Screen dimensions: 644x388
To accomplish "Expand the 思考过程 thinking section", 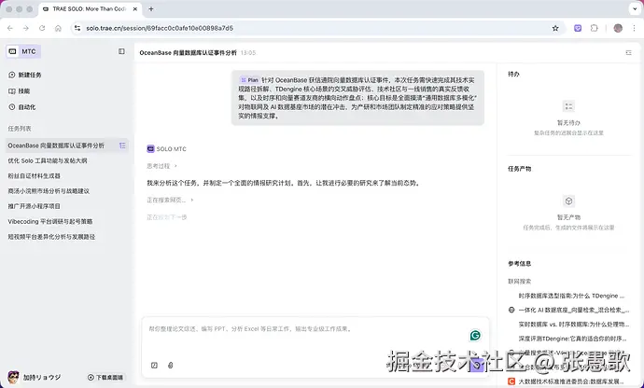I will [161, 166].
